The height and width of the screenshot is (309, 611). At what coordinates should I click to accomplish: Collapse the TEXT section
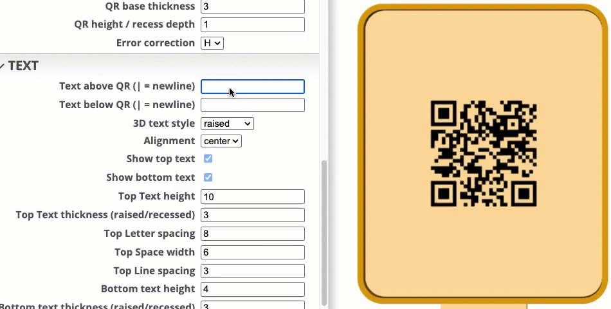click(19, 66)
